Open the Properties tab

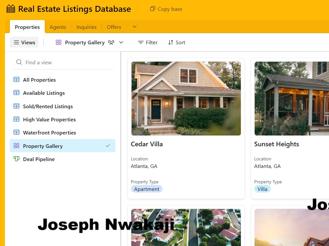point(27,27)
